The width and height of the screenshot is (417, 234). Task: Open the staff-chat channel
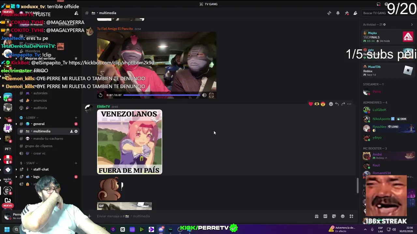click(48, 169)
